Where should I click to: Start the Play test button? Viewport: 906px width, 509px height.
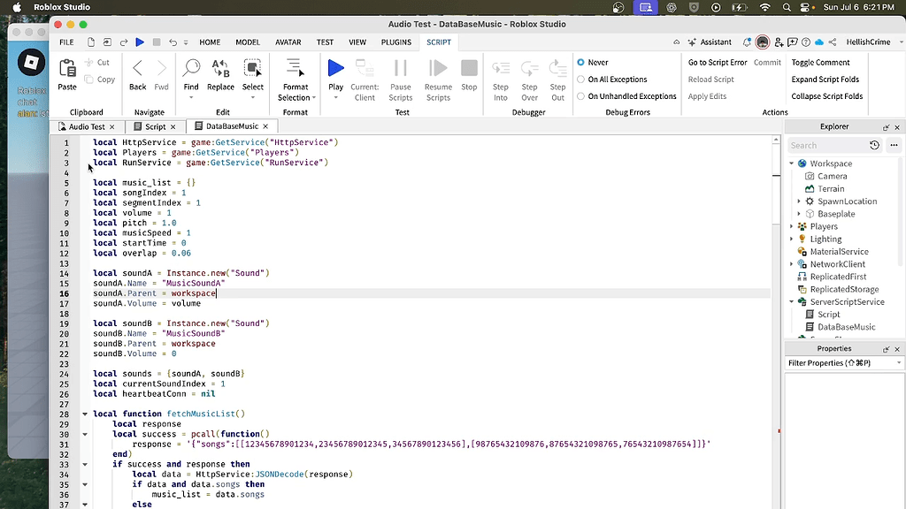point(335,68)
